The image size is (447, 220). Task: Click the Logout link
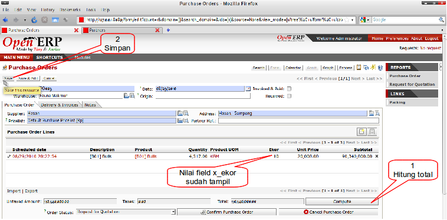(431, 39)
